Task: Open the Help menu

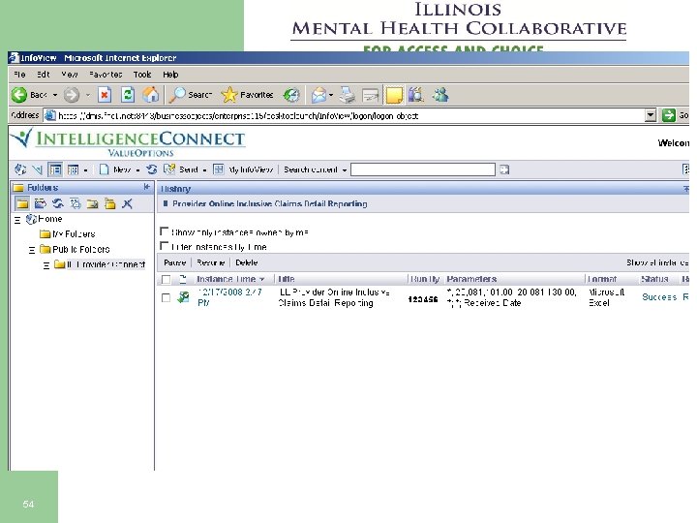Action: coord(170,75)
